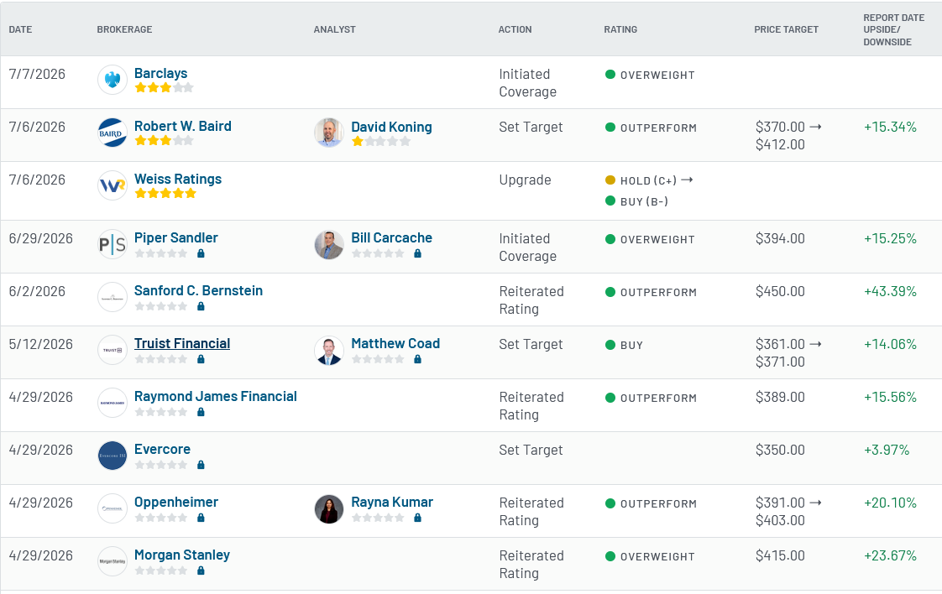This screenshot has height=594, width=942.
Task: Click the lock icon under Piper Sandler
Action: tap(201, 253)
